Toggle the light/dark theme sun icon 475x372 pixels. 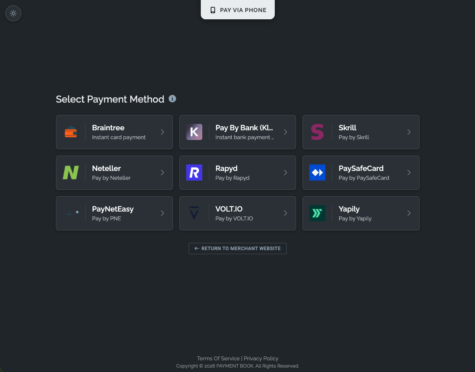tap(13, 13)
